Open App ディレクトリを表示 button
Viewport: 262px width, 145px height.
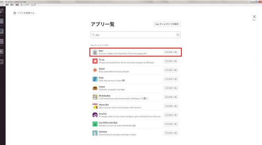coord(167,24)
